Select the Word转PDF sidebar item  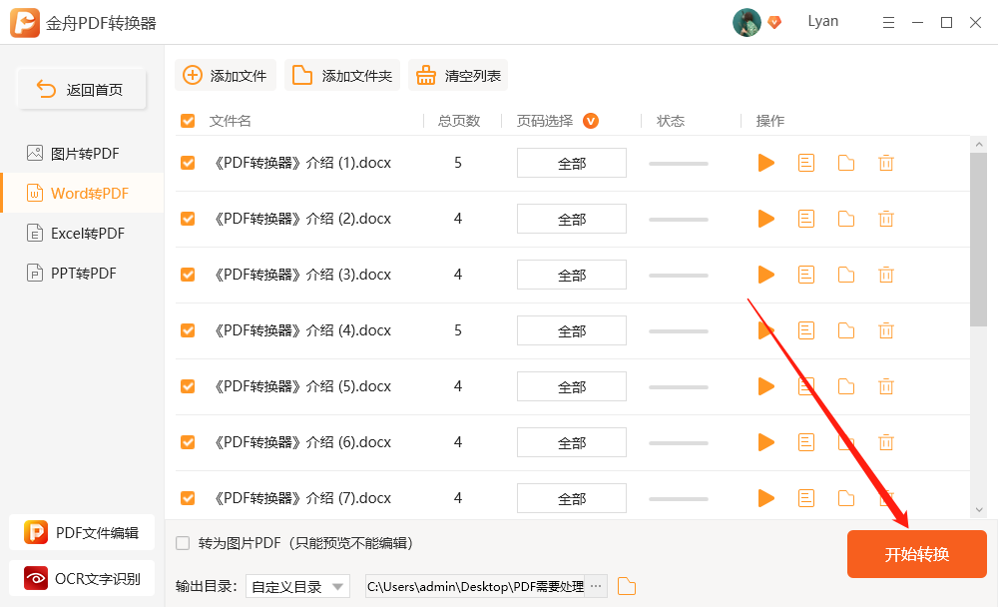pos(82,193)
